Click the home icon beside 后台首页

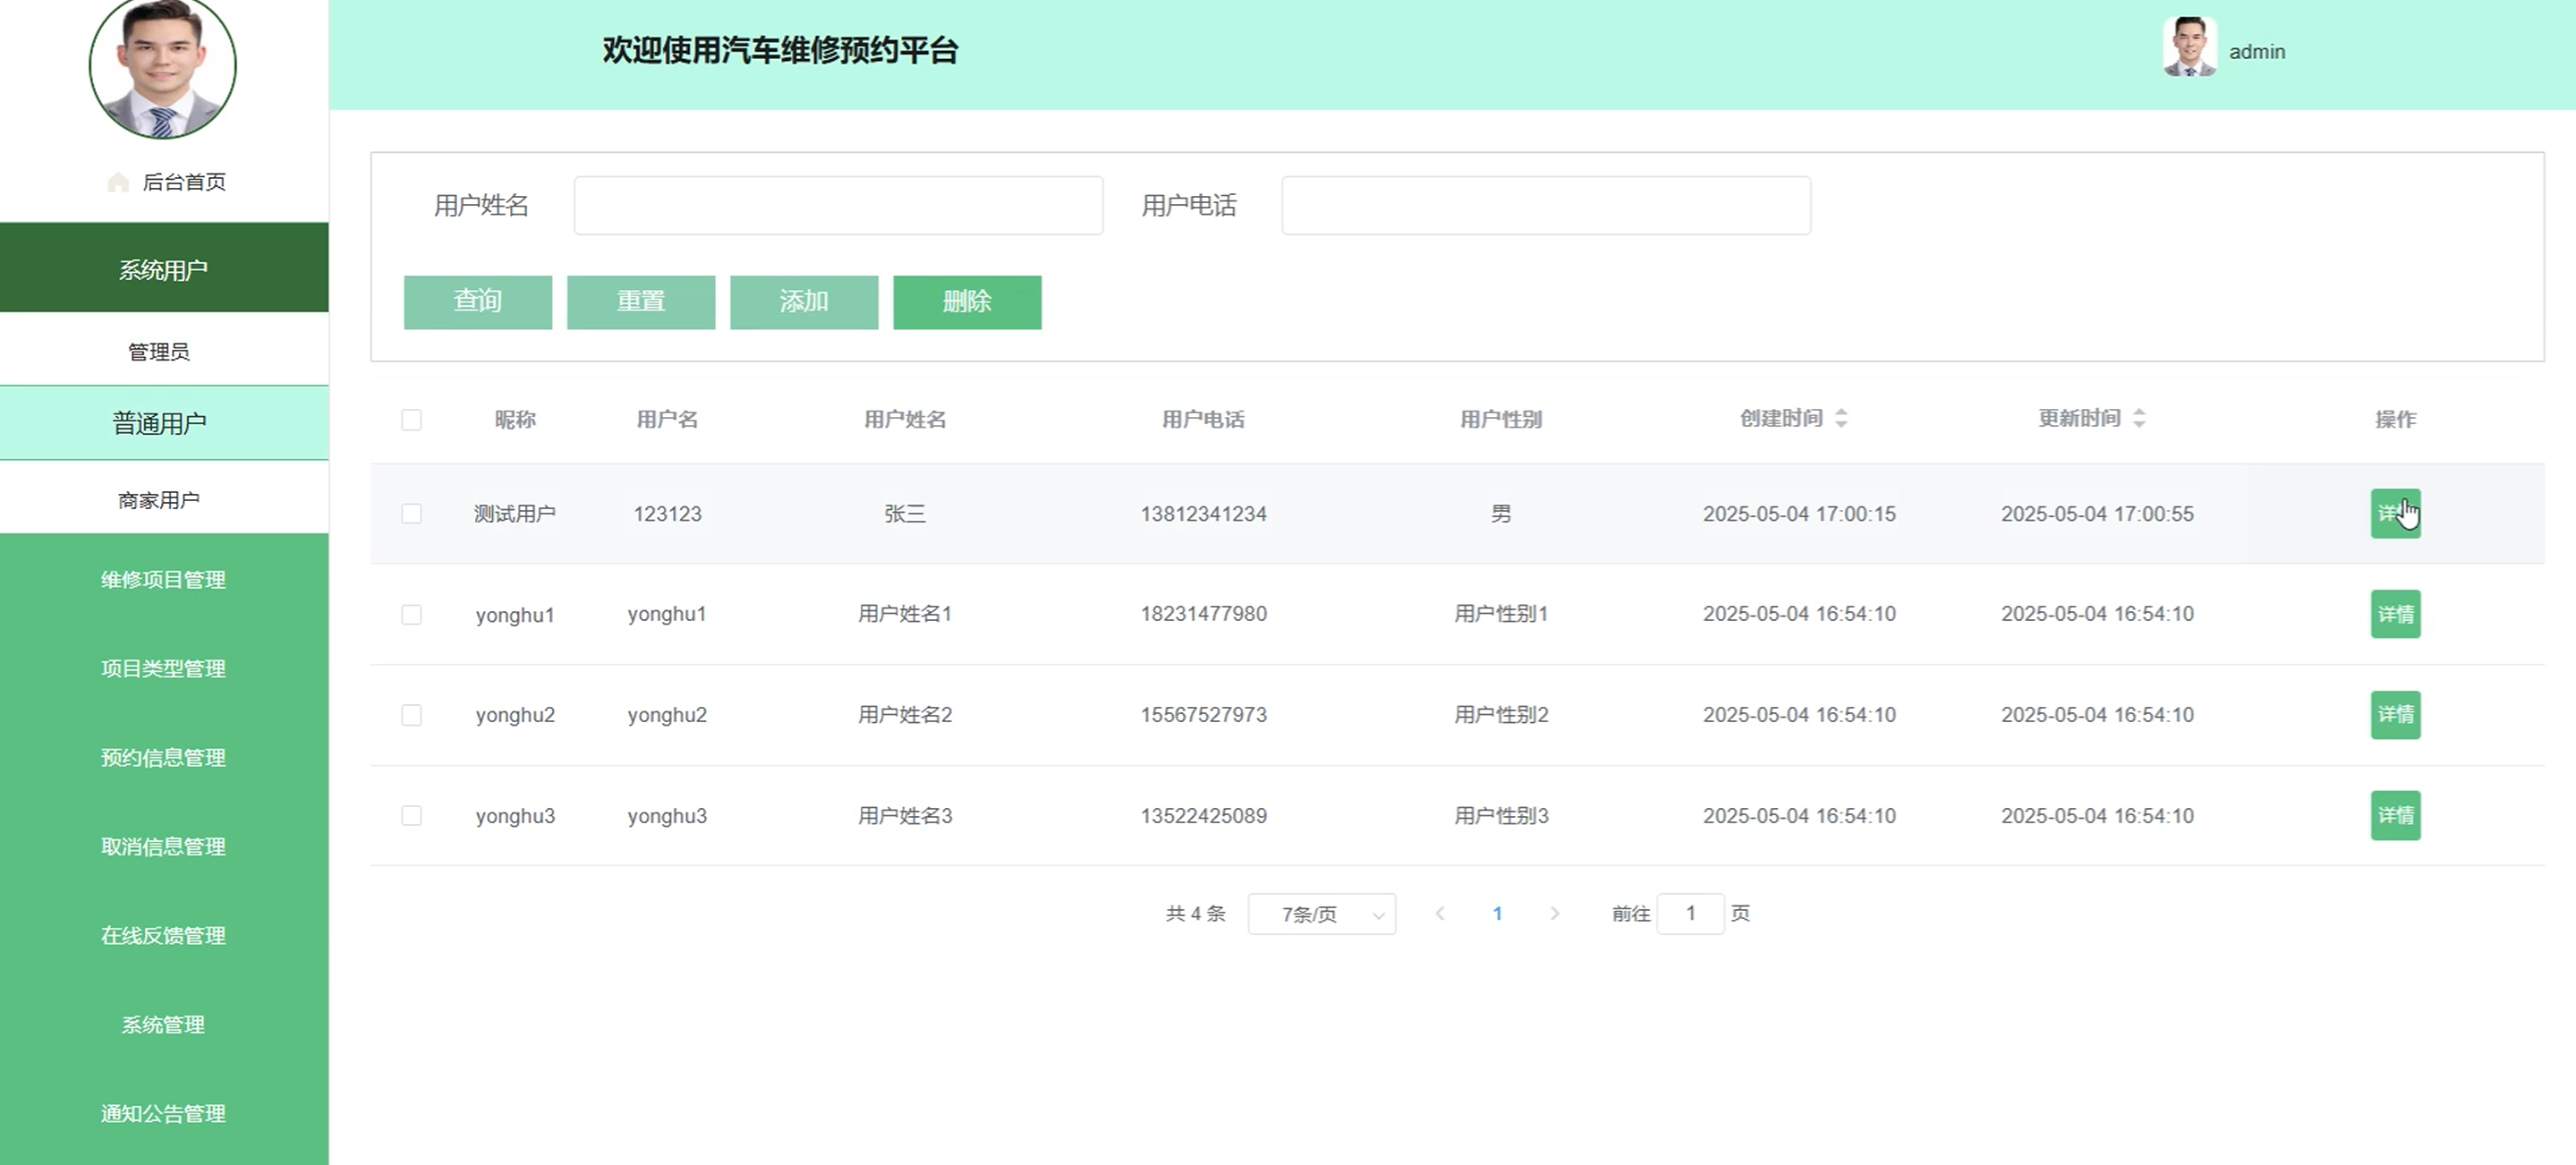coord(118,182)
